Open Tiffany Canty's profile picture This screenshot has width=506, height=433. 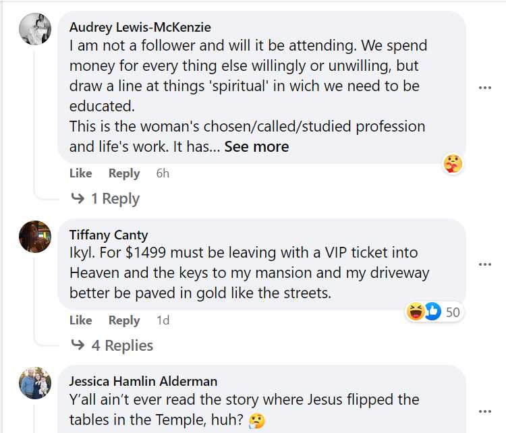tap(35, 237)
